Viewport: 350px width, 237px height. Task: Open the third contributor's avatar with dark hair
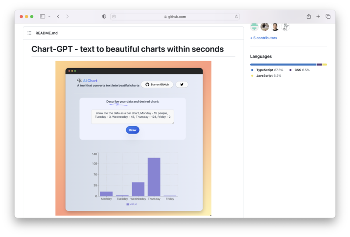(x=275, y=27)
